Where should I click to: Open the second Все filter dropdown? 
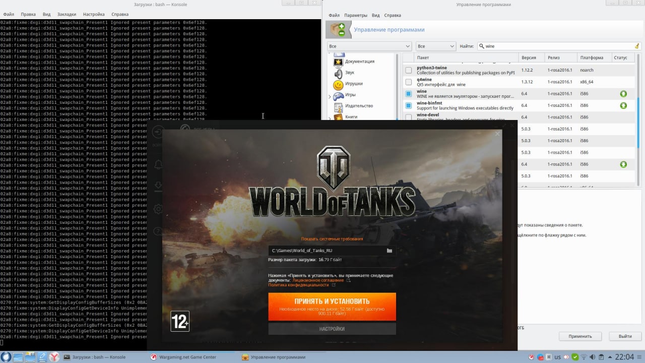click(x=436, y=46)
